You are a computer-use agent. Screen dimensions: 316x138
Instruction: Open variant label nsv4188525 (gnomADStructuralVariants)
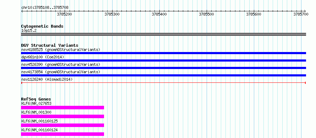[x=61, y=50]
